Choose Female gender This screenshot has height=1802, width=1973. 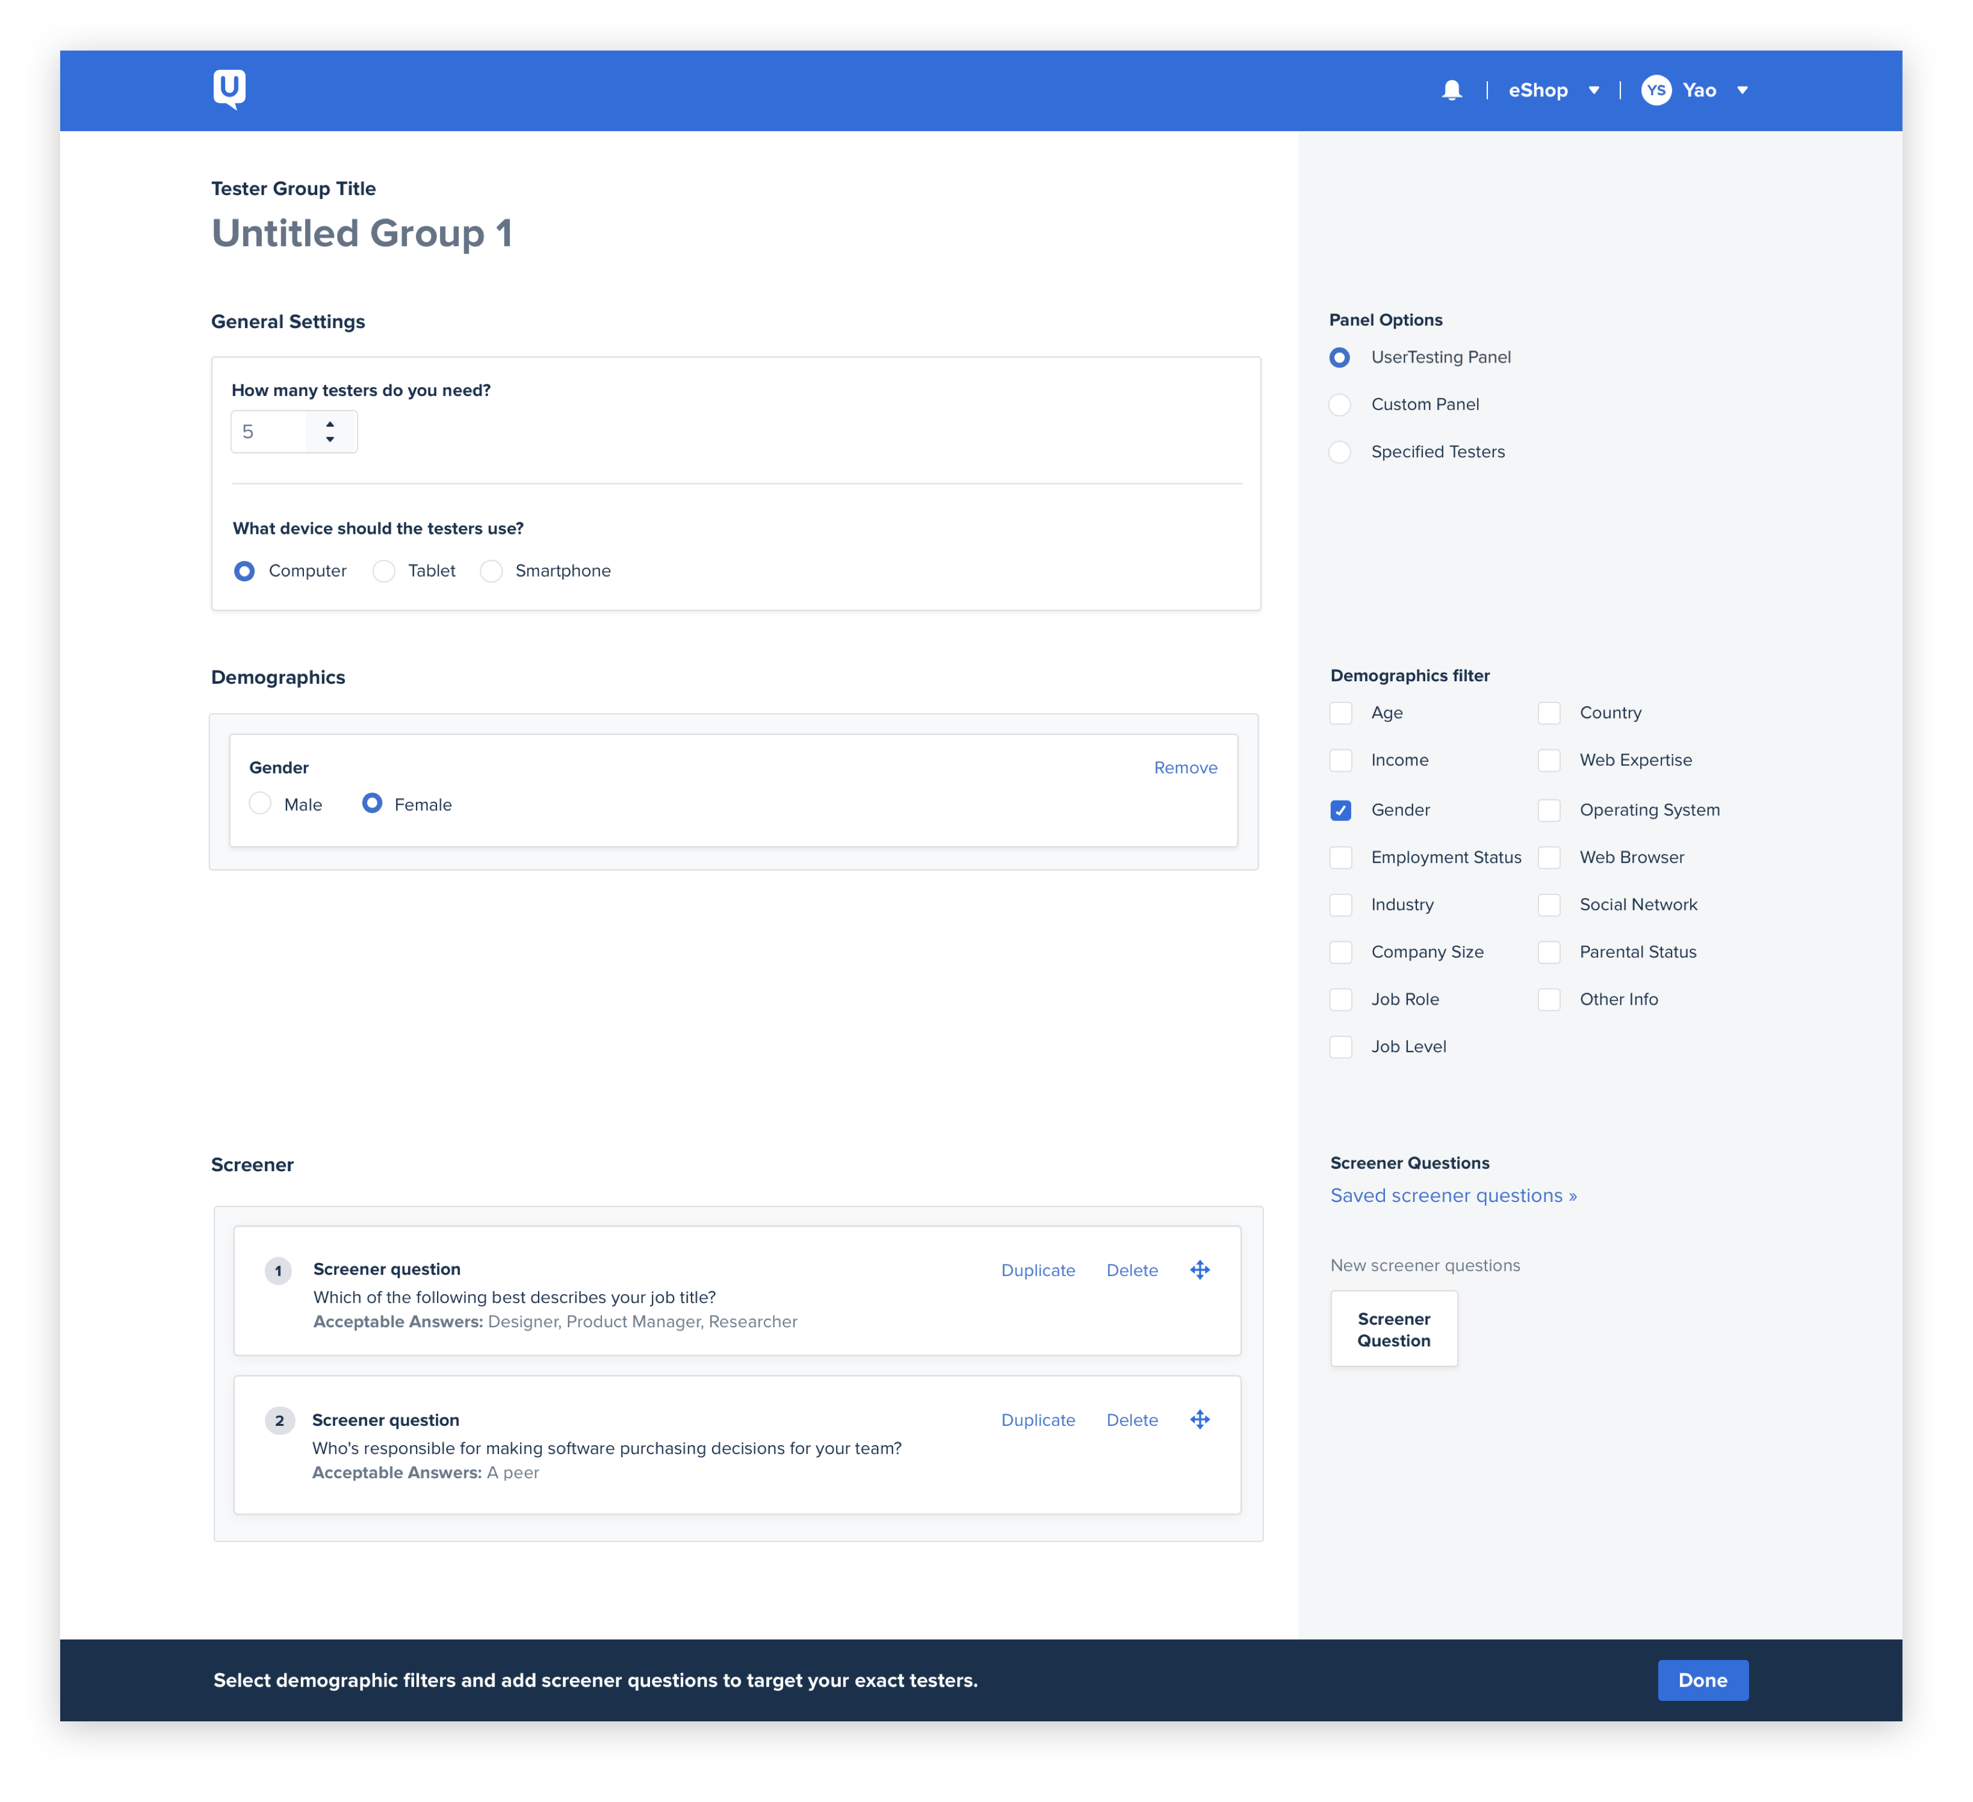(372, 803)
